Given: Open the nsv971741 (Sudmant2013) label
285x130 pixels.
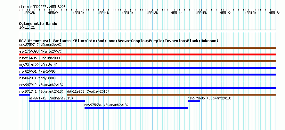Looking at the screenshot, I should pyautogui.click(x=41, y=91).
